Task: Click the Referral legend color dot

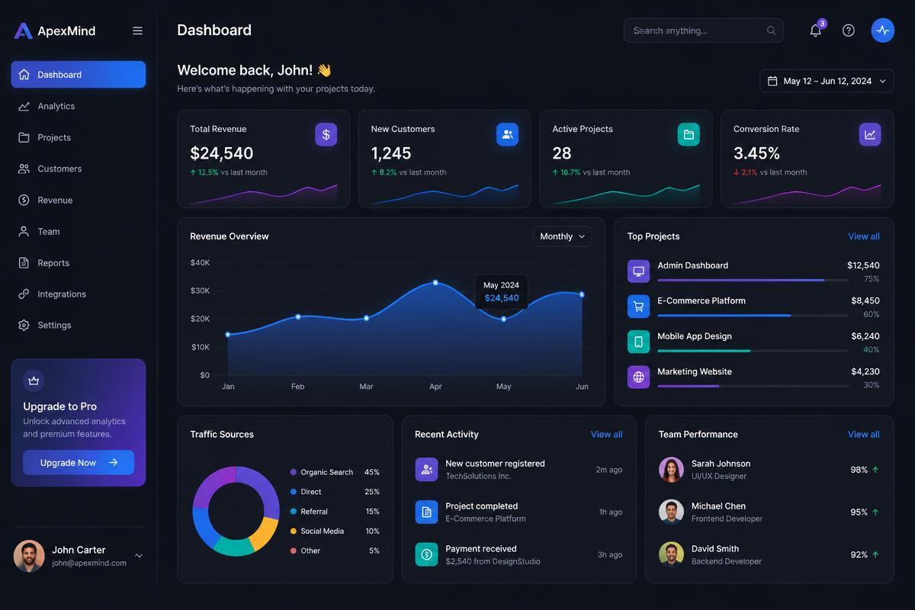Action: click(294, 512)
